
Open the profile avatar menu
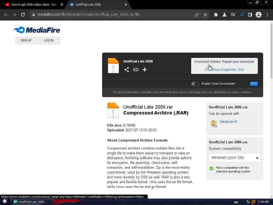click(259, 15)
